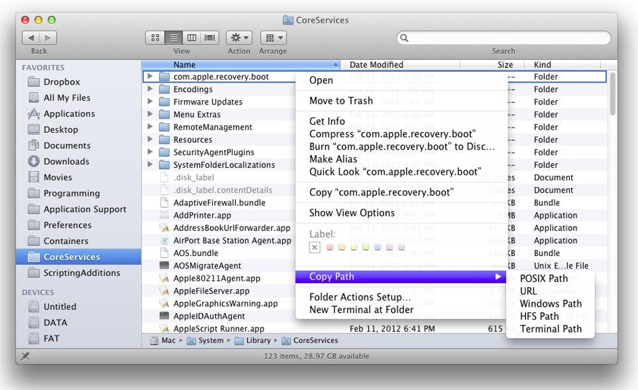
Task: Select Windows Path in the submenu
Action: pyautogui.click(x=550, y=304)
